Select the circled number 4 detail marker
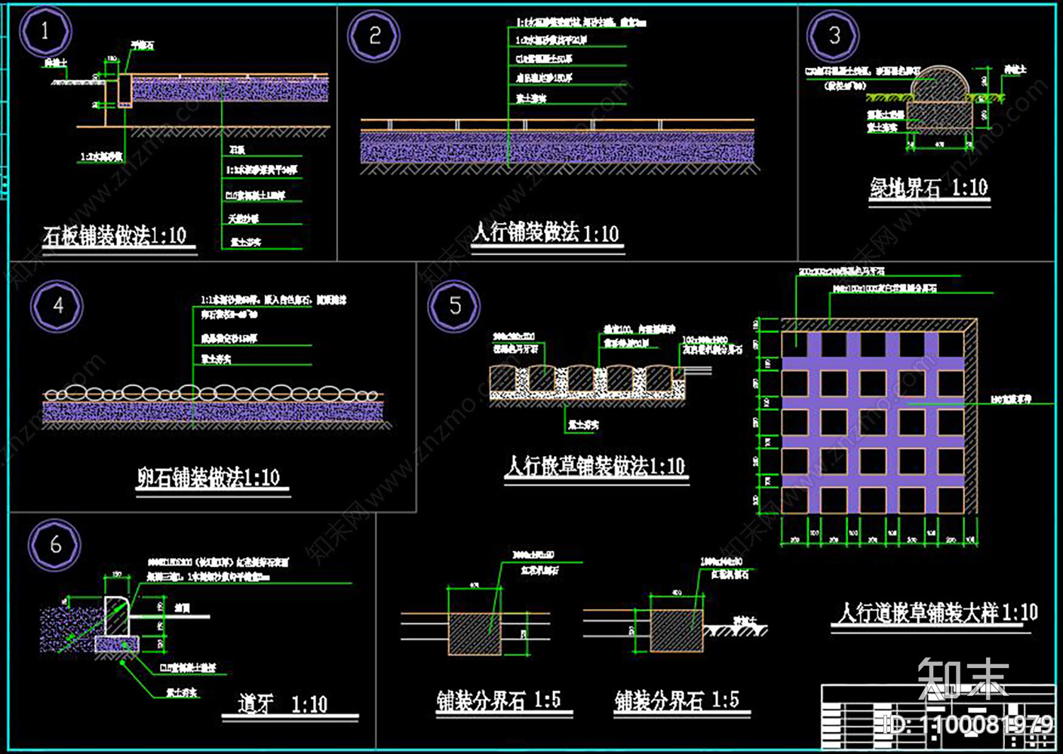The width and height of the screenshot is (1063, 754). coord(57,306)
